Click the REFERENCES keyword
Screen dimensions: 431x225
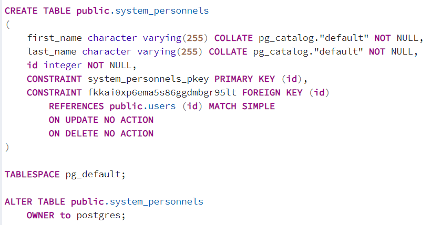(76, 106)
